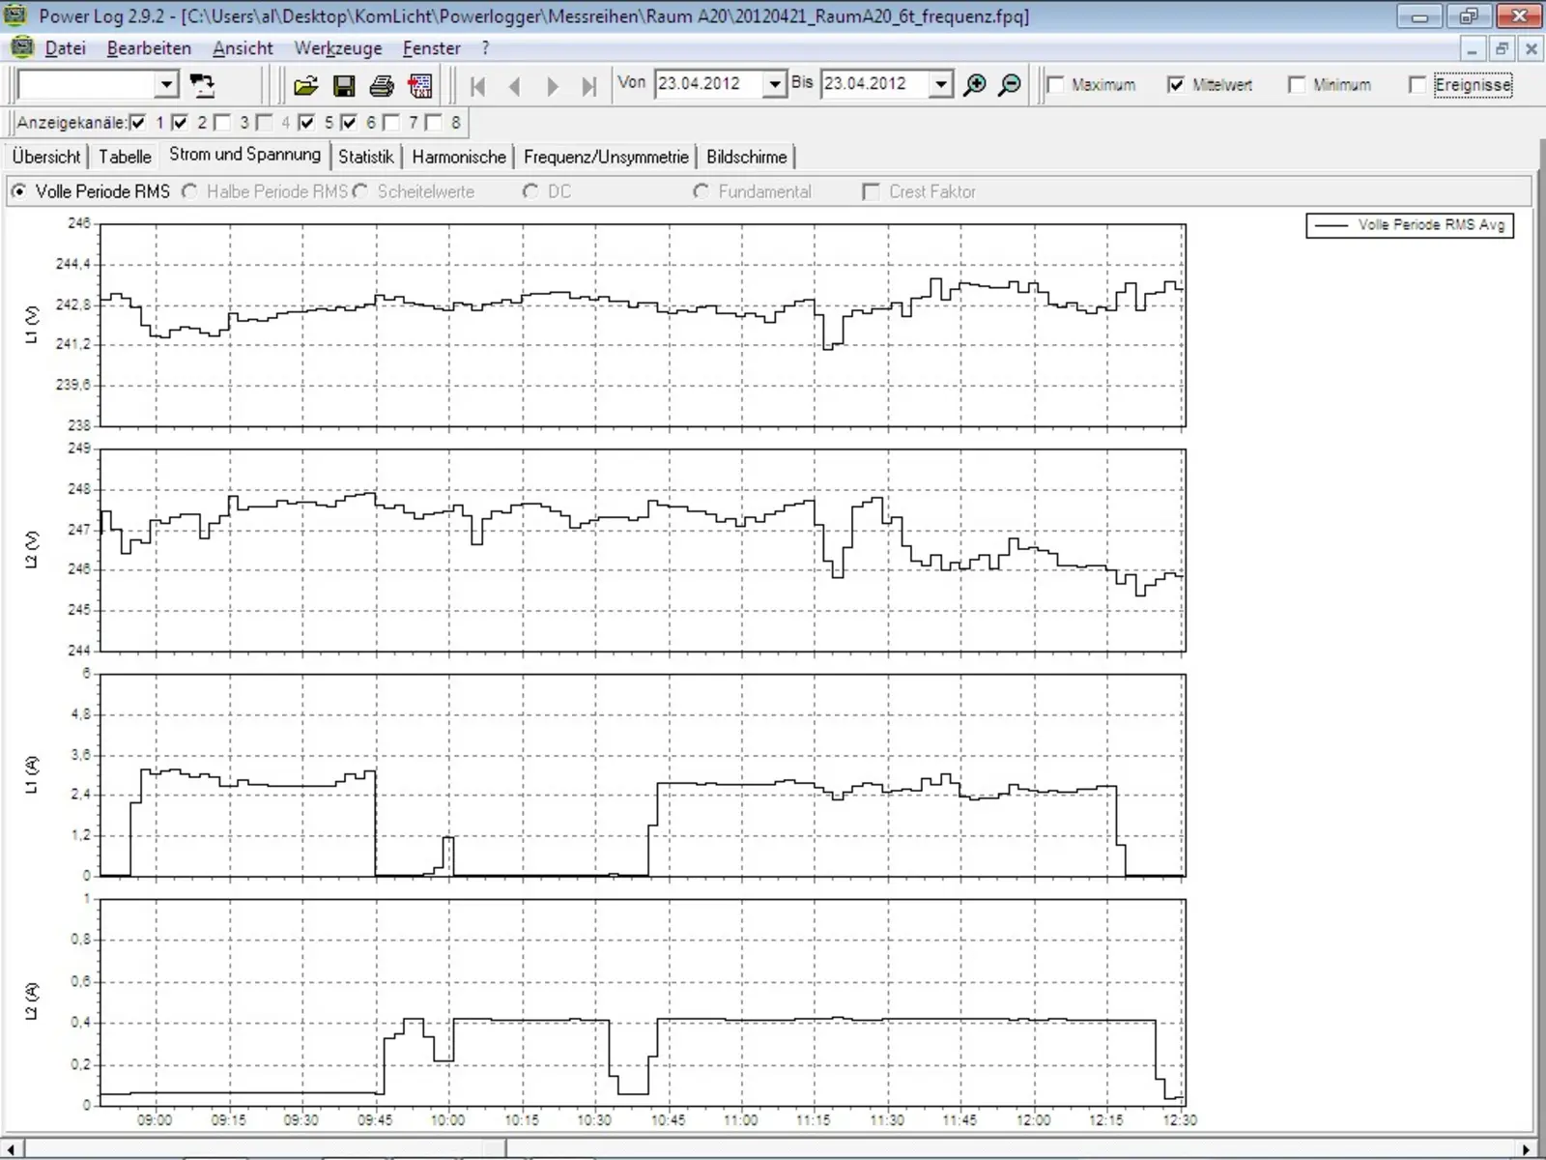Select the Volle Periode RMS radio button
This screenshot has height=1160, width=1546.
click(19, 191)
